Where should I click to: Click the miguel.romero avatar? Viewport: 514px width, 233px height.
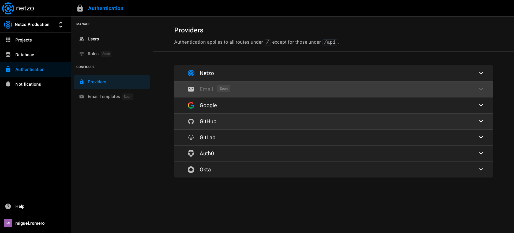(8, 223)
